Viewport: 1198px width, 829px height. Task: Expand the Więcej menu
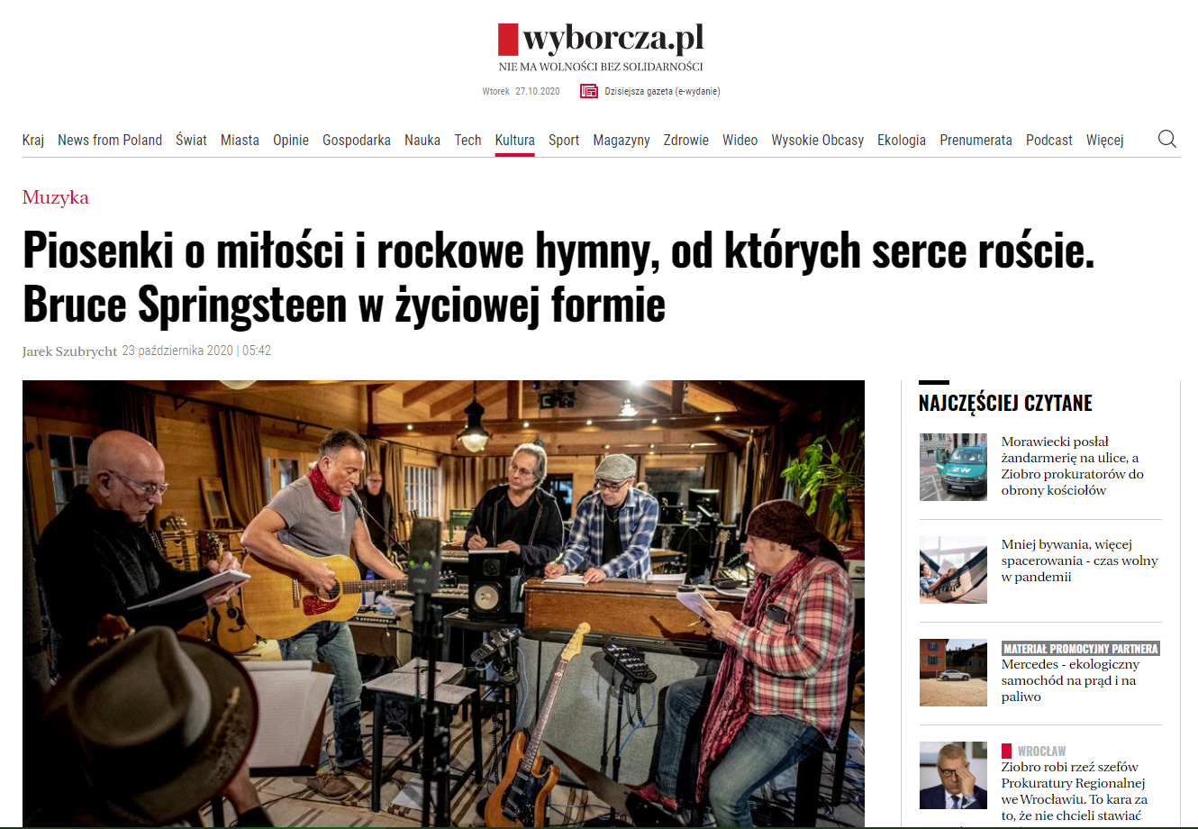pos(1104,140)
